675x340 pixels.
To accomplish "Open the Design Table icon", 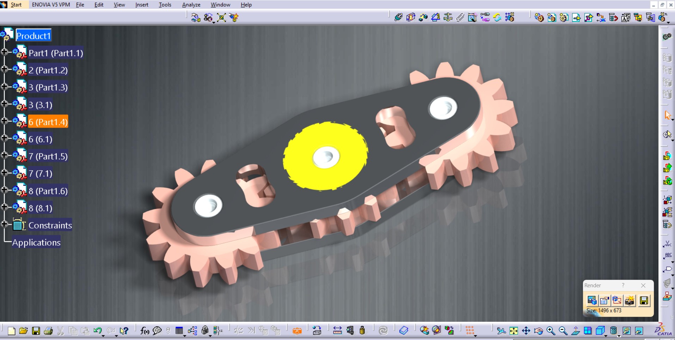I will [179, 331].
